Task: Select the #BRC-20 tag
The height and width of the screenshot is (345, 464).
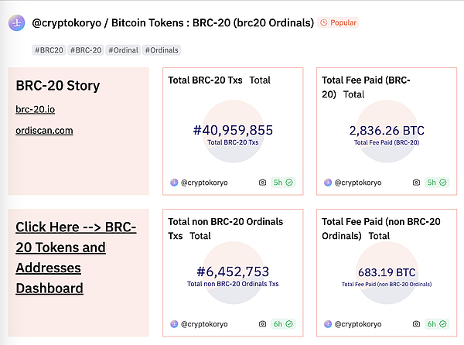Action: [85, 50]
